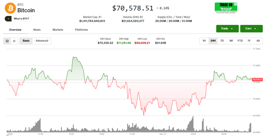Click the 1Y time range button
Image resolution: width=264 pixels, height=136 pixels.
(x=249, y=41)
